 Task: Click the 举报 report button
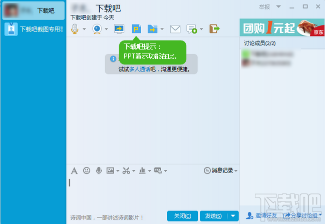264,7
